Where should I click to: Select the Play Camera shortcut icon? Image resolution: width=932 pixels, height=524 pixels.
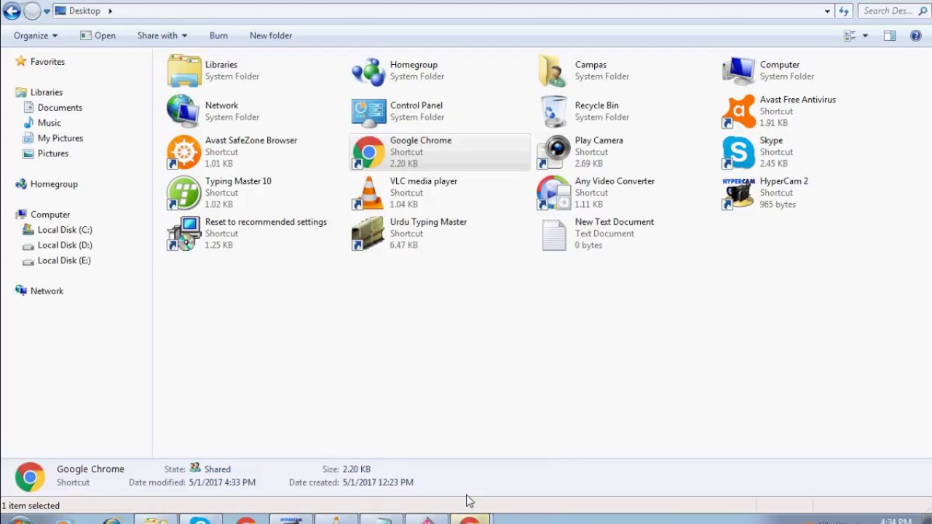(553, 152)
